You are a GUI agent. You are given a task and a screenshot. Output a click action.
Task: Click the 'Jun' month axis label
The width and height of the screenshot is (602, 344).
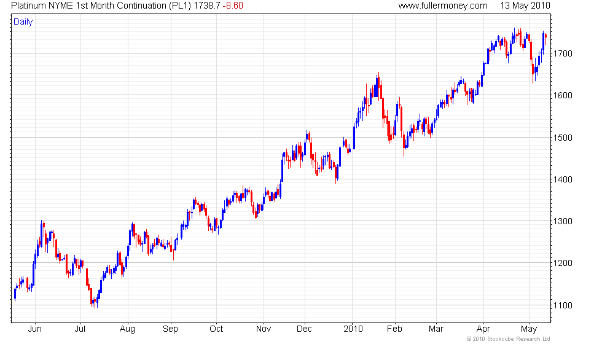pos(35,329)
